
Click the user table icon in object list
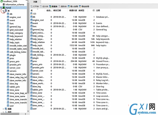31,109
